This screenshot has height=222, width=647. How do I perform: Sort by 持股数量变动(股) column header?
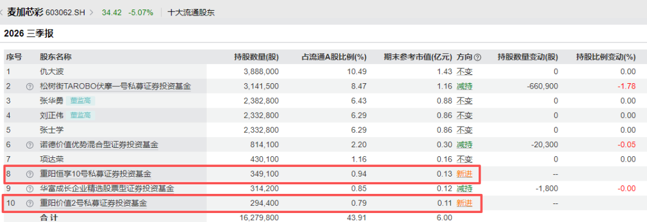coord(528,57)
